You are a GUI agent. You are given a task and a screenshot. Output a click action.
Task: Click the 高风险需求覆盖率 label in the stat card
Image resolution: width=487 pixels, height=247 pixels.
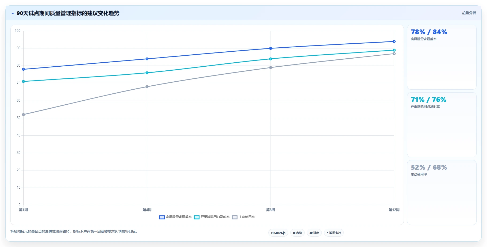(x=424, y=39)
